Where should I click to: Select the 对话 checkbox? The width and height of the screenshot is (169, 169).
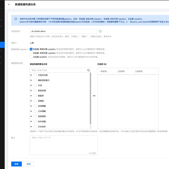tap(35, 85)
